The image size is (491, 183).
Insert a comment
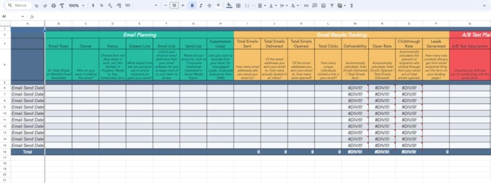point(315,6)
